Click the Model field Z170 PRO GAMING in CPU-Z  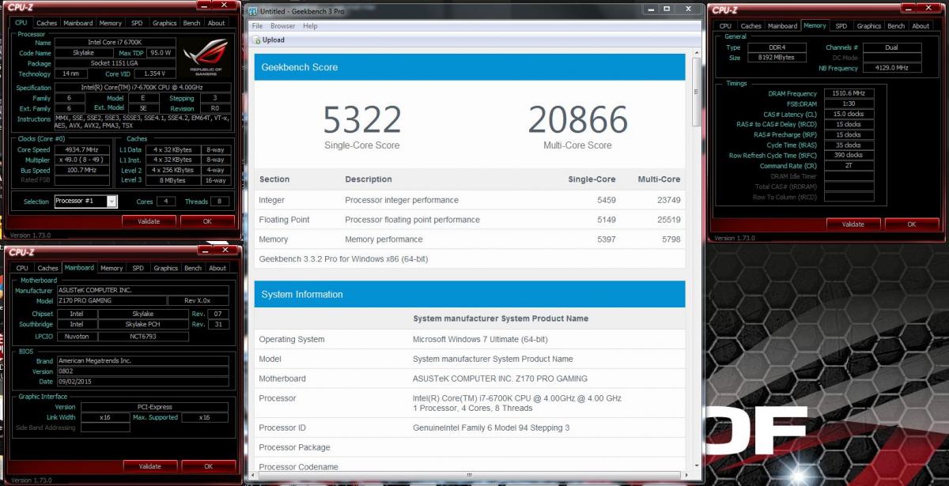[112, 301]
